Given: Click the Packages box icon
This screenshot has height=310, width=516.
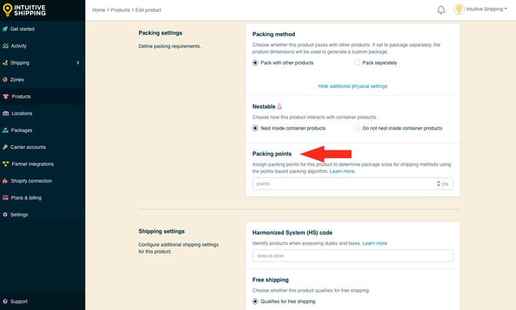Looking at the screenshot, I should pyautogui.click(x=6, y=130).
